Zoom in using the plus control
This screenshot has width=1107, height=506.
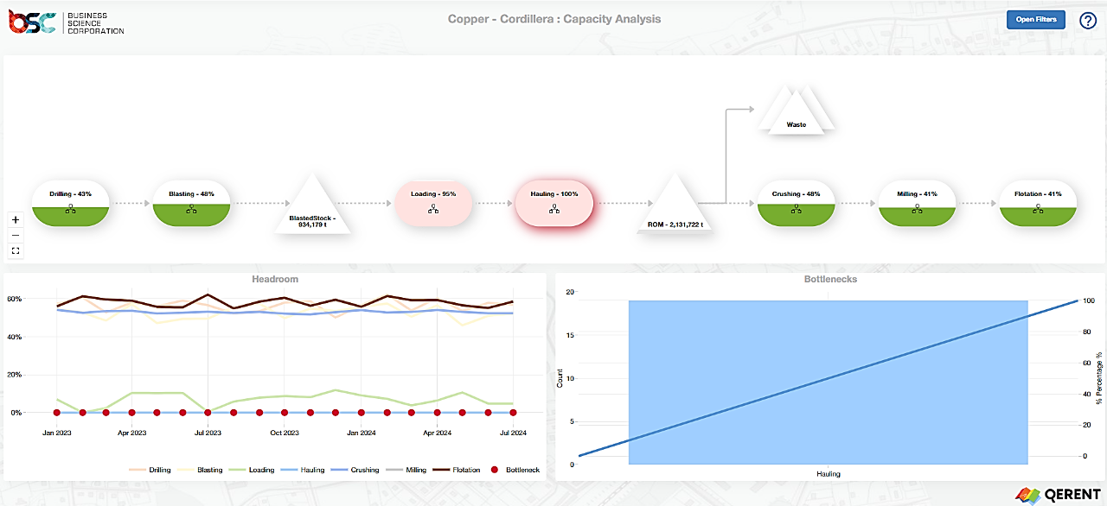[x=15, y=219]
